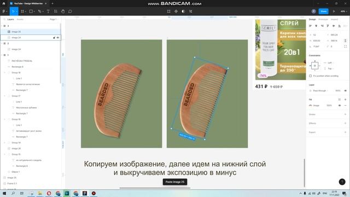The image size is (350, 197).
Task: Align selection left
Action: [310, 26]
